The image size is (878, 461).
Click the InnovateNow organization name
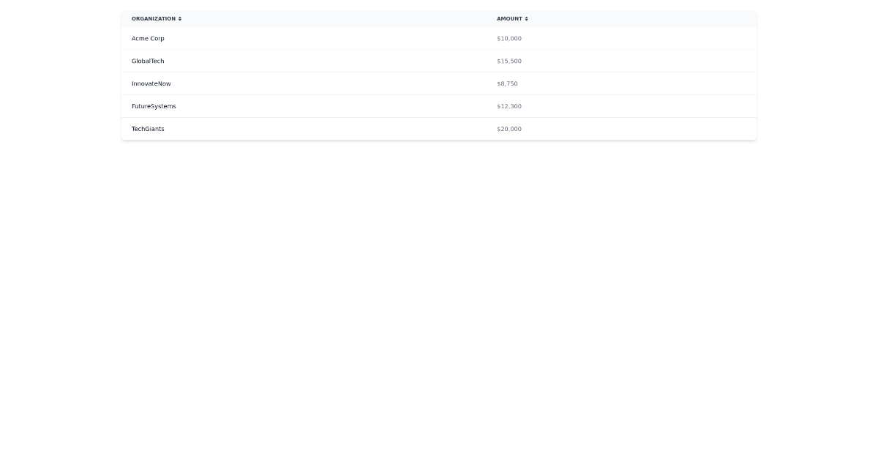[x=151, y=83]
